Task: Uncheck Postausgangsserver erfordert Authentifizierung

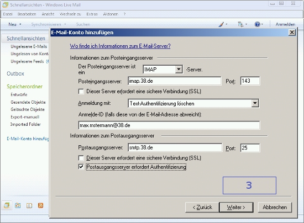Action: (x=81, y=167)
